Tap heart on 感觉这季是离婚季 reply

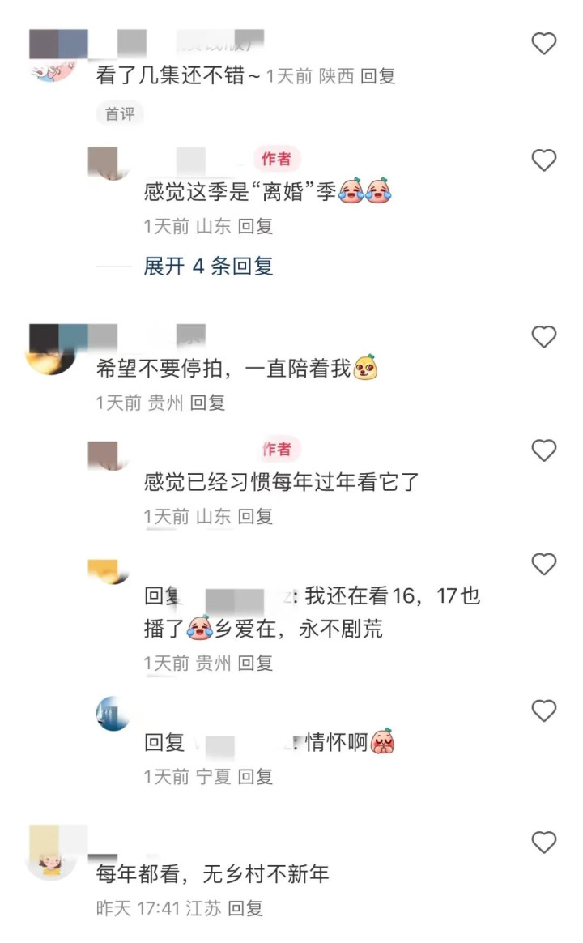click(544, 160)
